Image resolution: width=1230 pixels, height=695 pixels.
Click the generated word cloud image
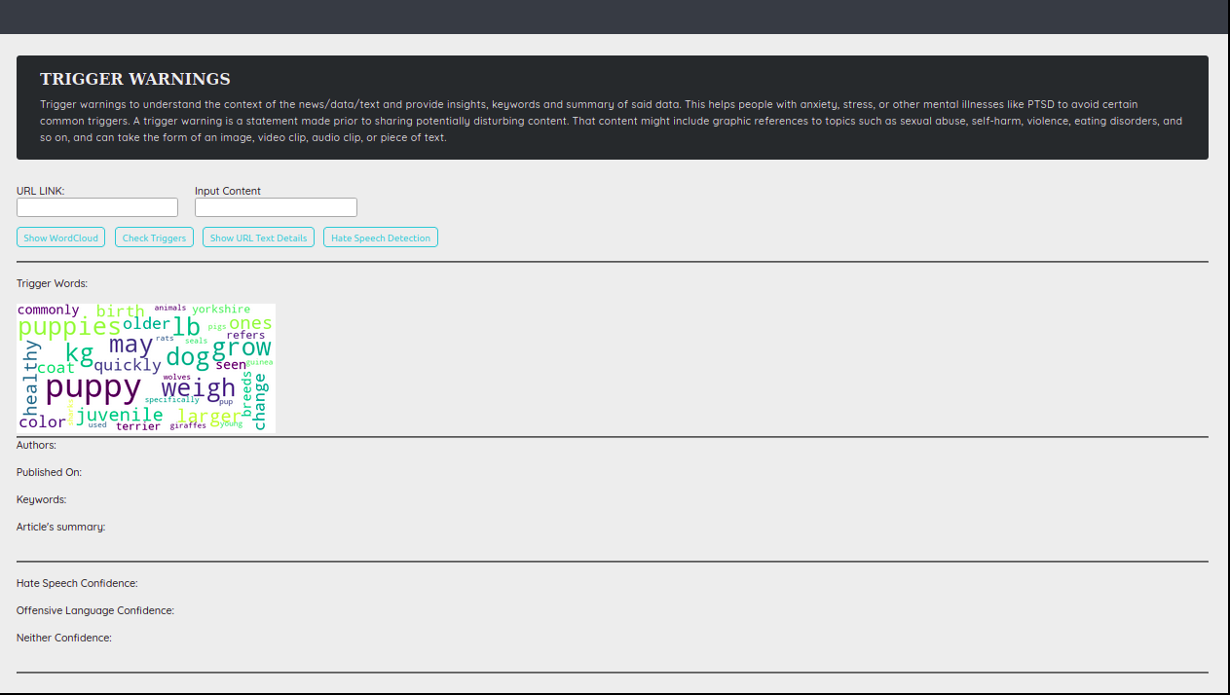[145, 368]
